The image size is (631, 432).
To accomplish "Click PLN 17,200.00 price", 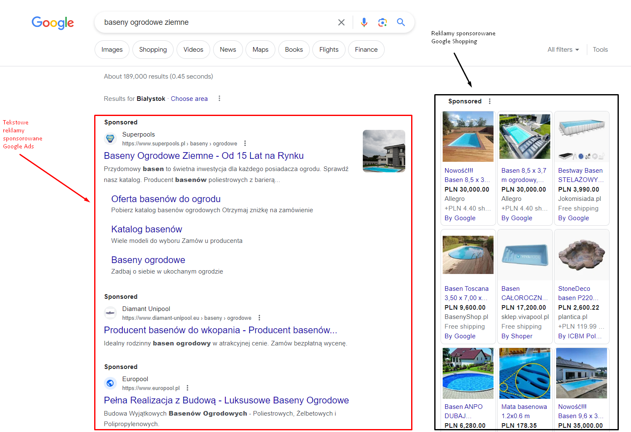I will [x=524, y=308].
